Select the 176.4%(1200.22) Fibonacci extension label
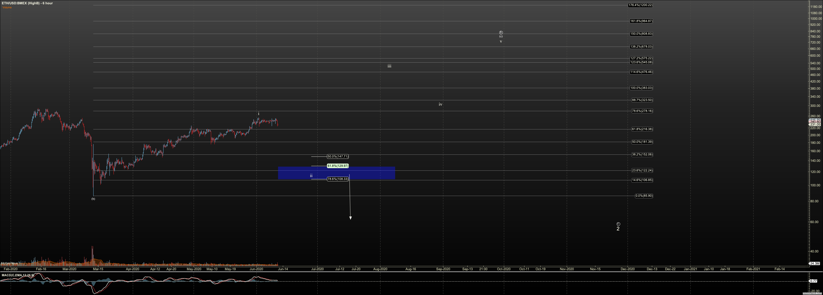823x295 pixels. tap(640, 5)
